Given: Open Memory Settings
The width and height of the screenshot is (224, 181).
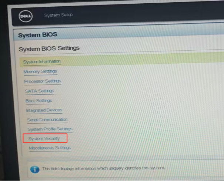Looking at the screenshot, I should coord(40,71).
